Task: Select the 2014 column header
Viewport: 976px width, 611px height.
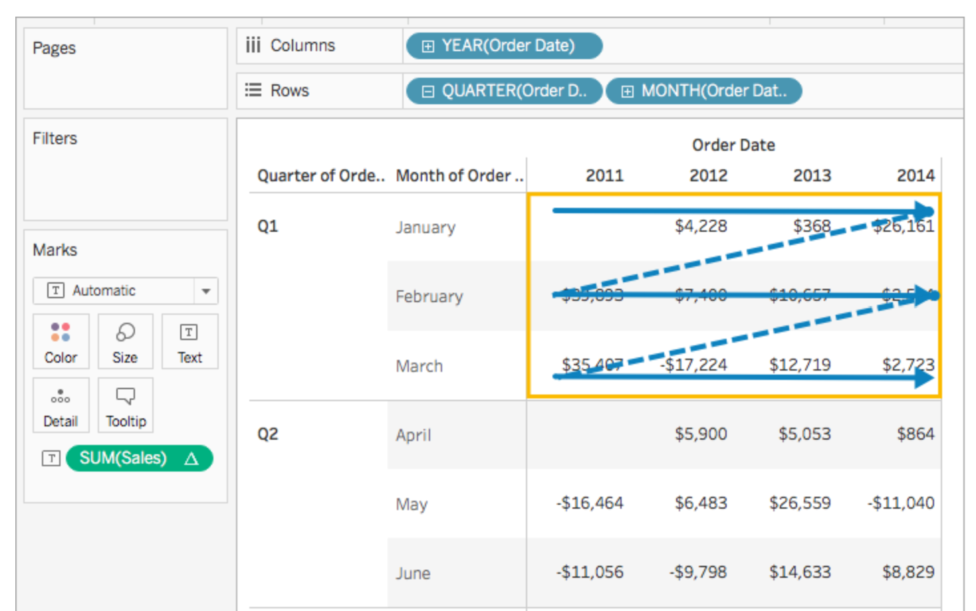Action: (915, 175)
